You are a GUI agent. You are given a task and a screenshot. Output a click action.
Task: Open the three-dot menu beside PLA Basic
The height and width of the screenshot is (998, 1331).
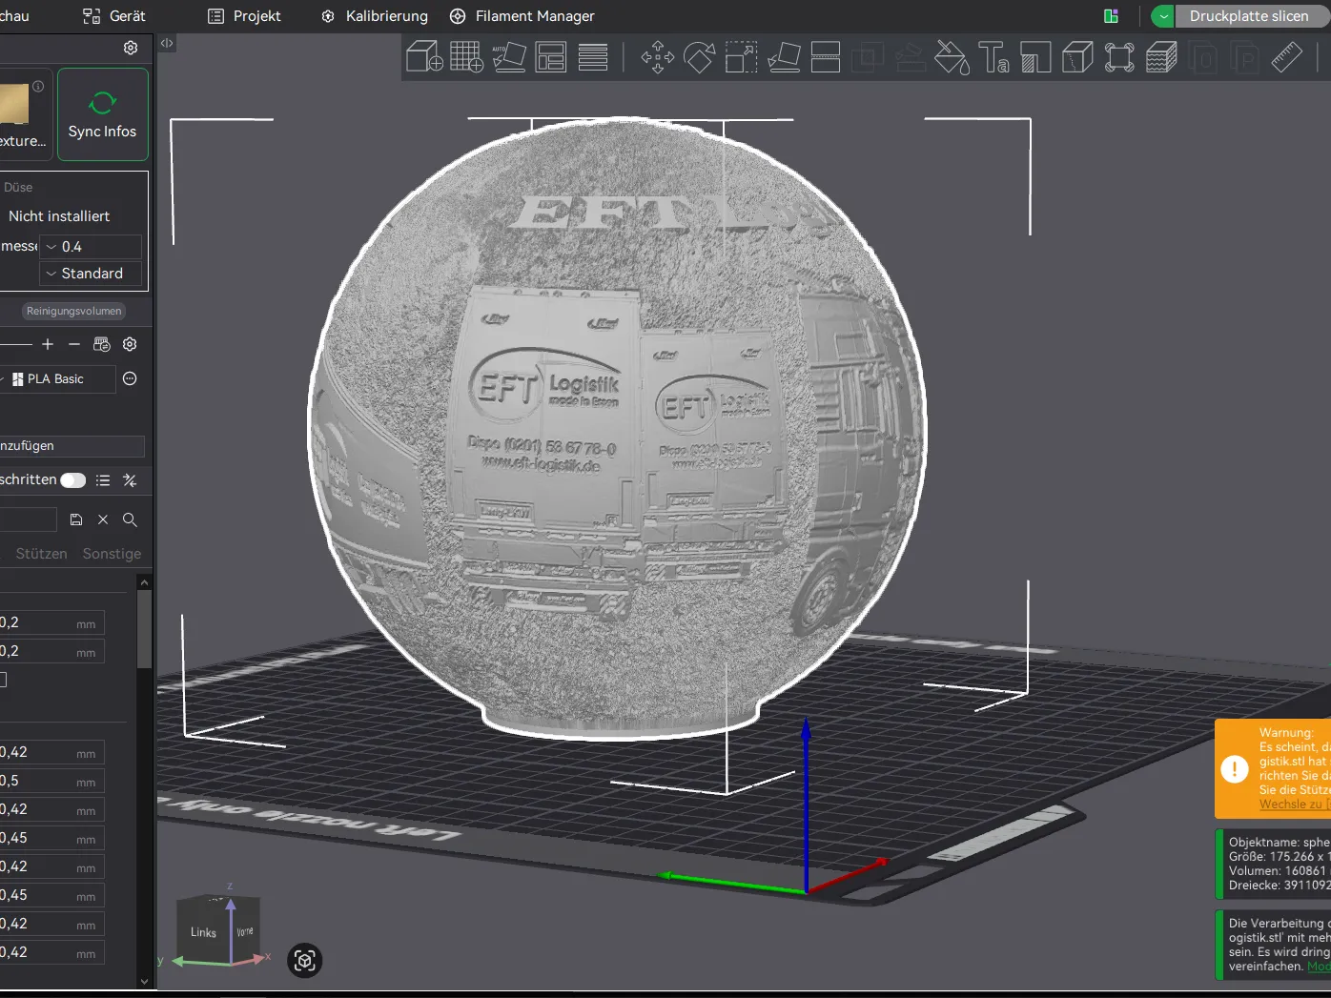tap(131, 378)
